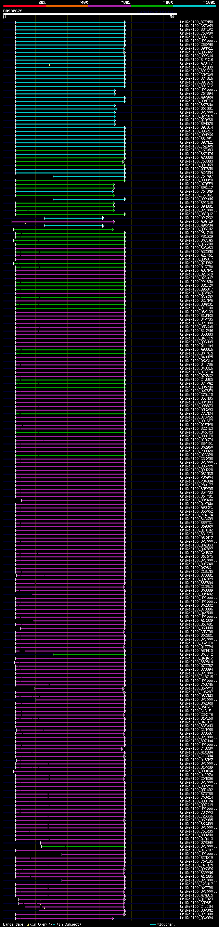Select the UniRef100_C5YQ39 label
The image size is (219, 927).
(196, 67)
